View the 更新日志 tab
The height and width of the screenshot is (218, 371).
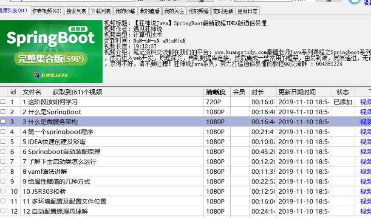point(247,11)
